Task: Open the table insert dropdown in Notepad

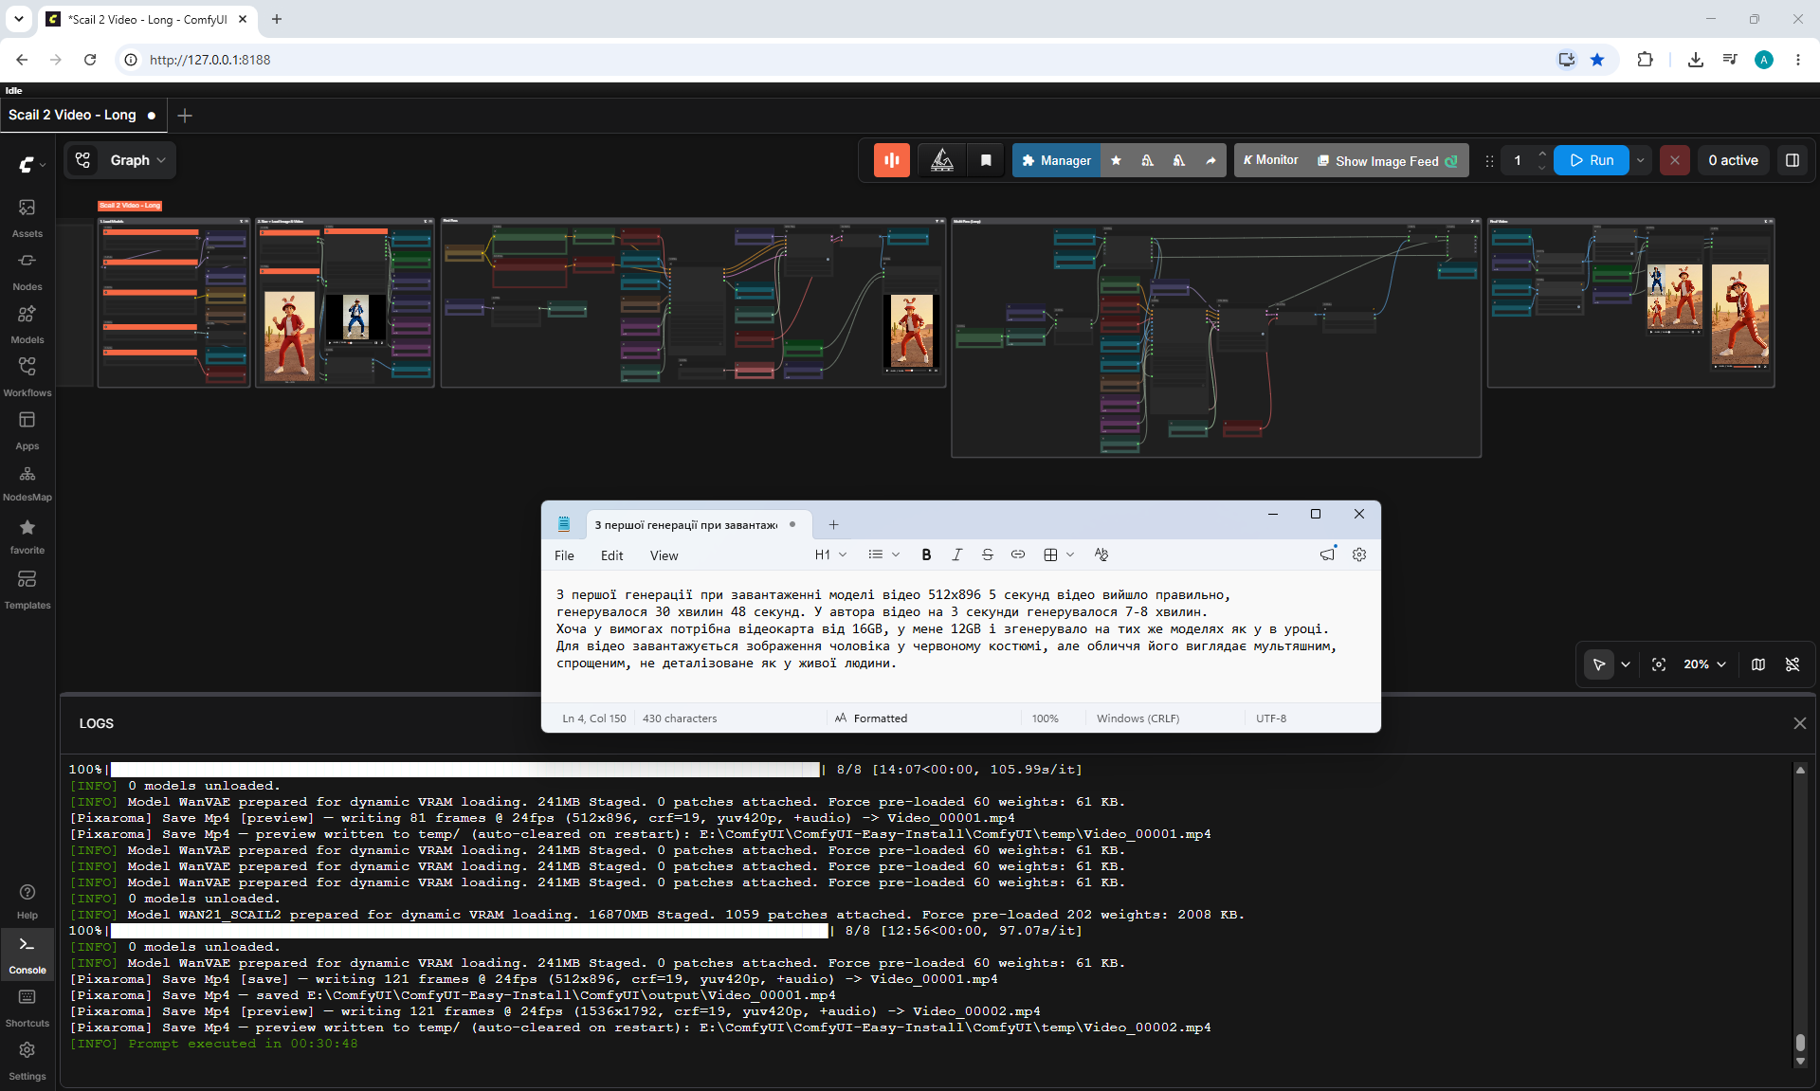Action: coord(1059,555)
